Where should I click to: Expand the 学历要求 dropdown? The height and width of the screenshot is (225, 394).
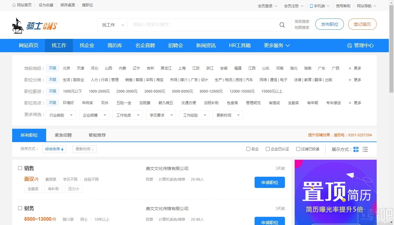click(161, 115)
